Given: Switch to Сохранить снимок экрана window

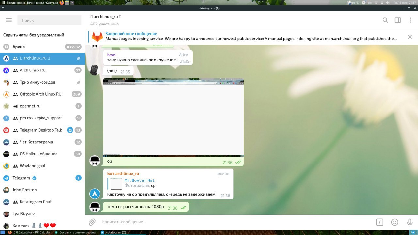Looking at the screenshot, I should (x=75, y=232).
